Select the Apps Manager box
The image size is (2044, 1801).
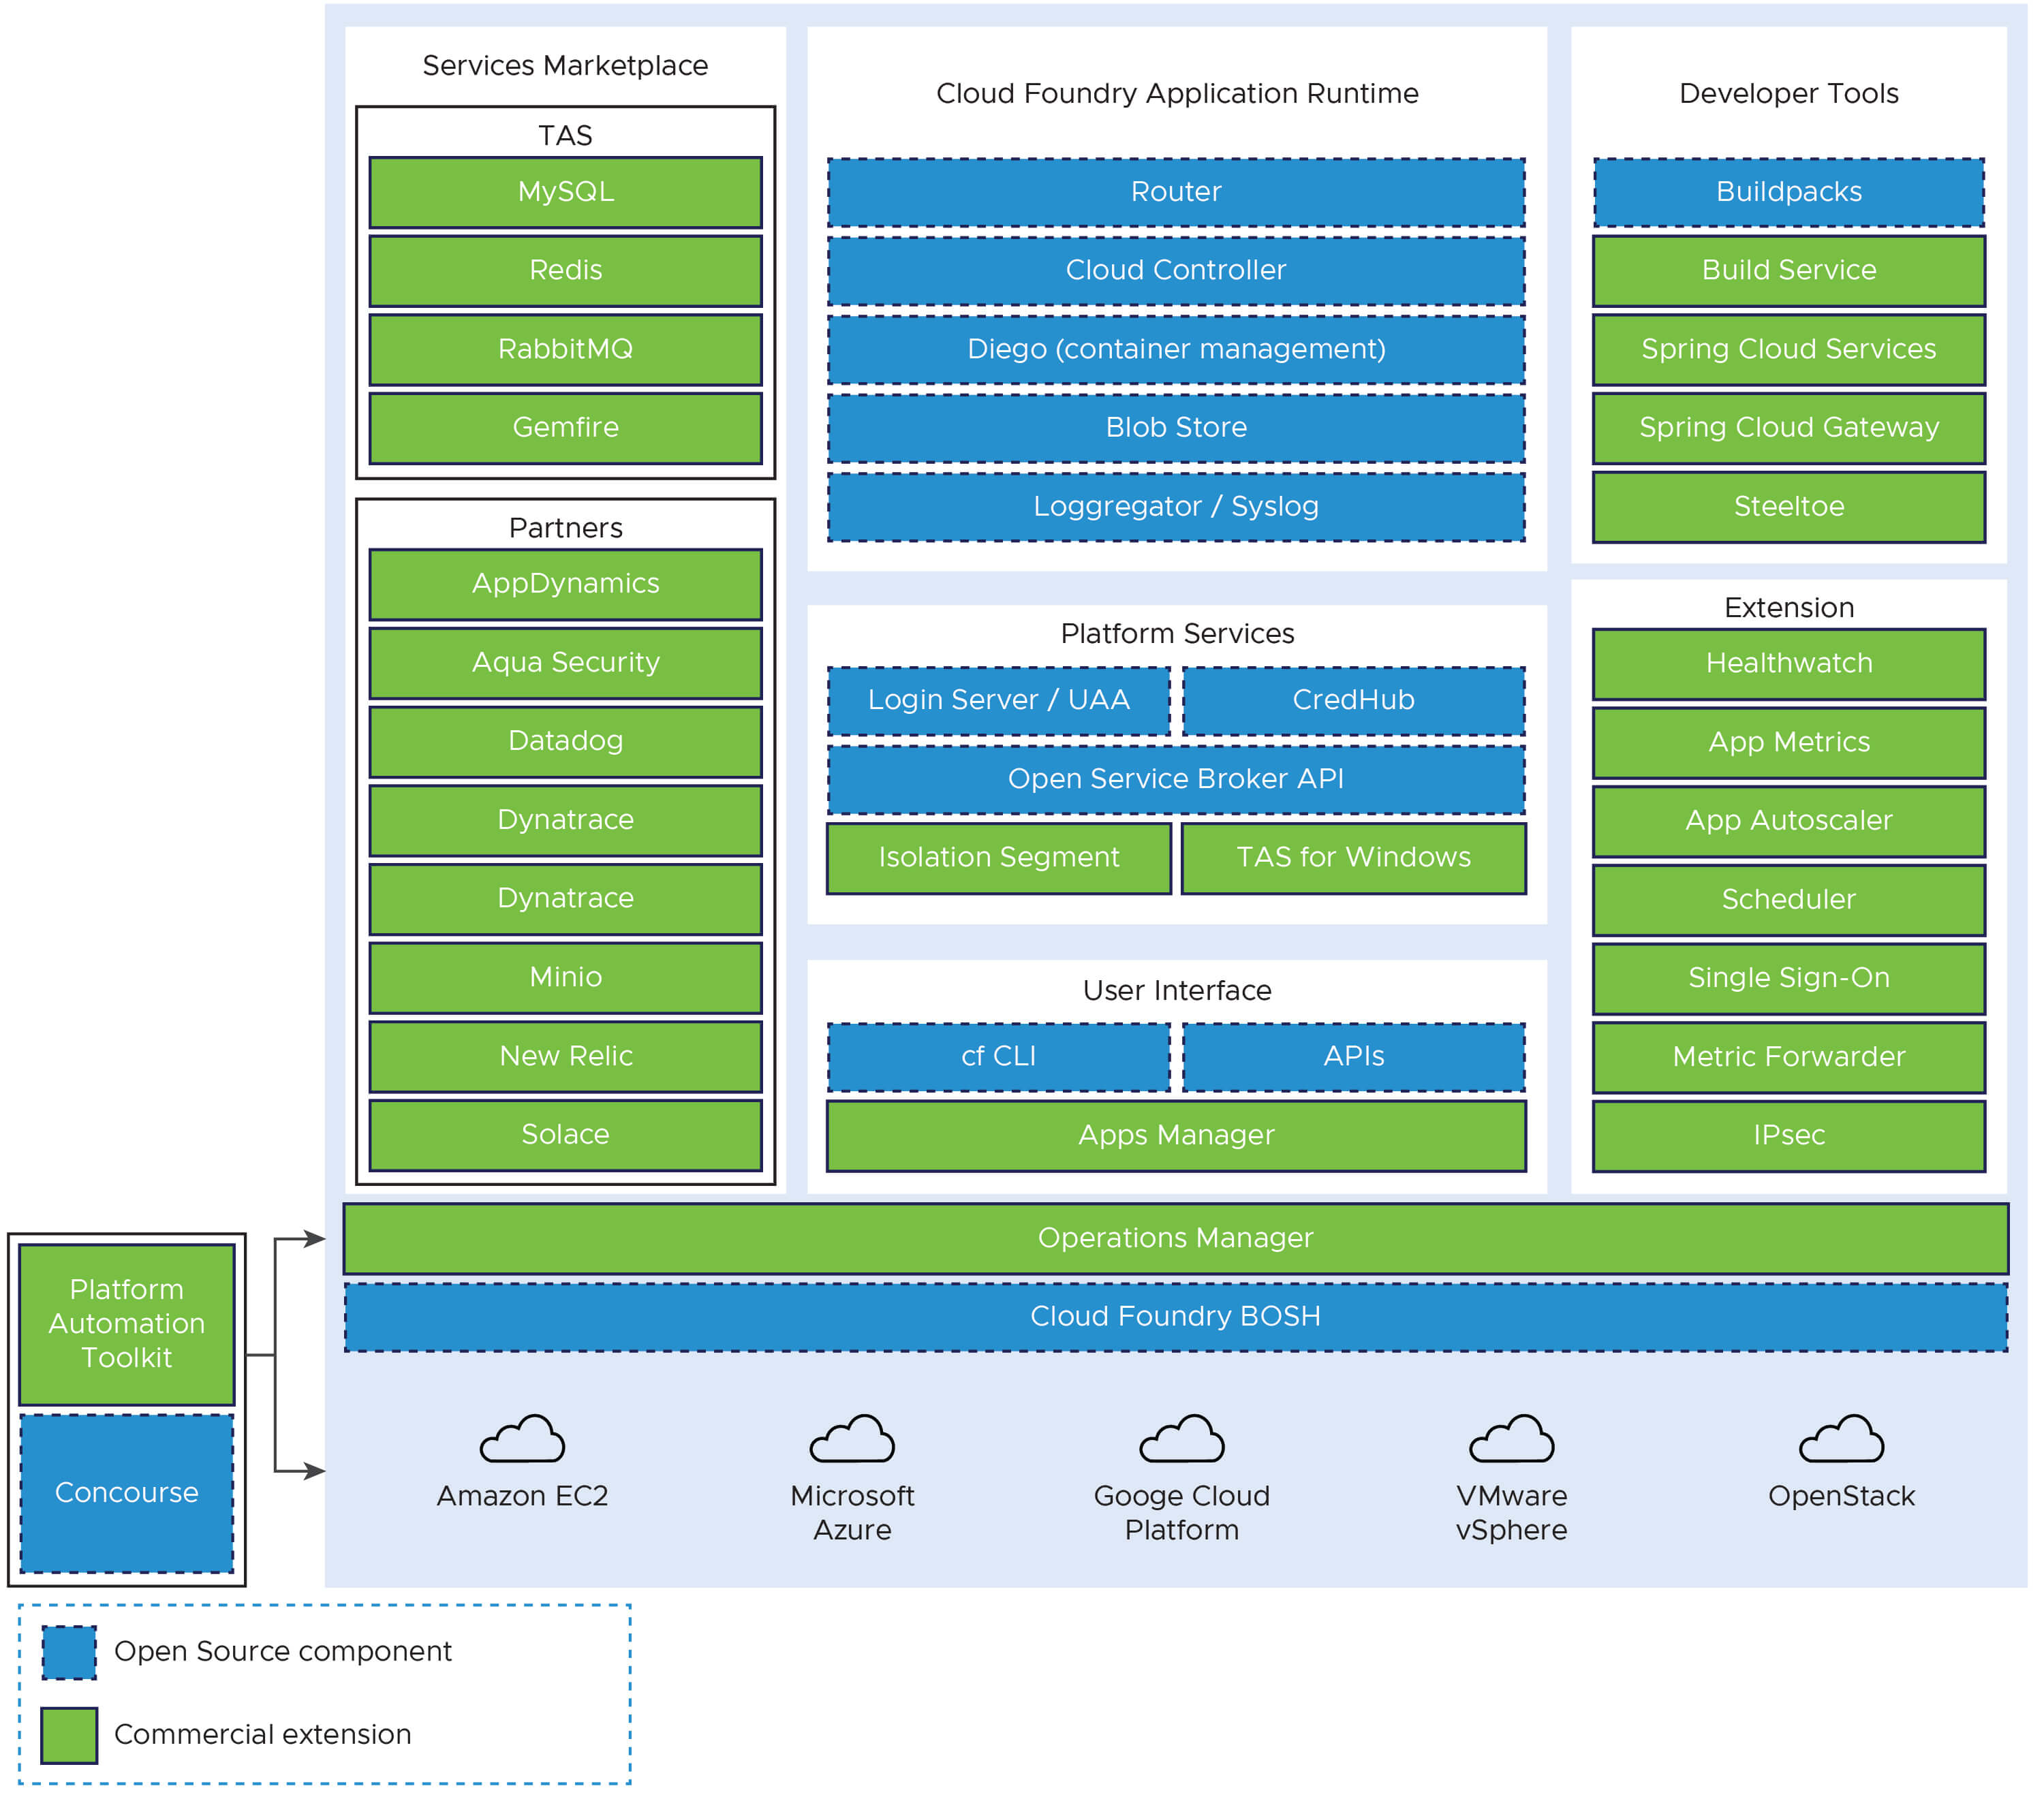tap(1176, 1135)
